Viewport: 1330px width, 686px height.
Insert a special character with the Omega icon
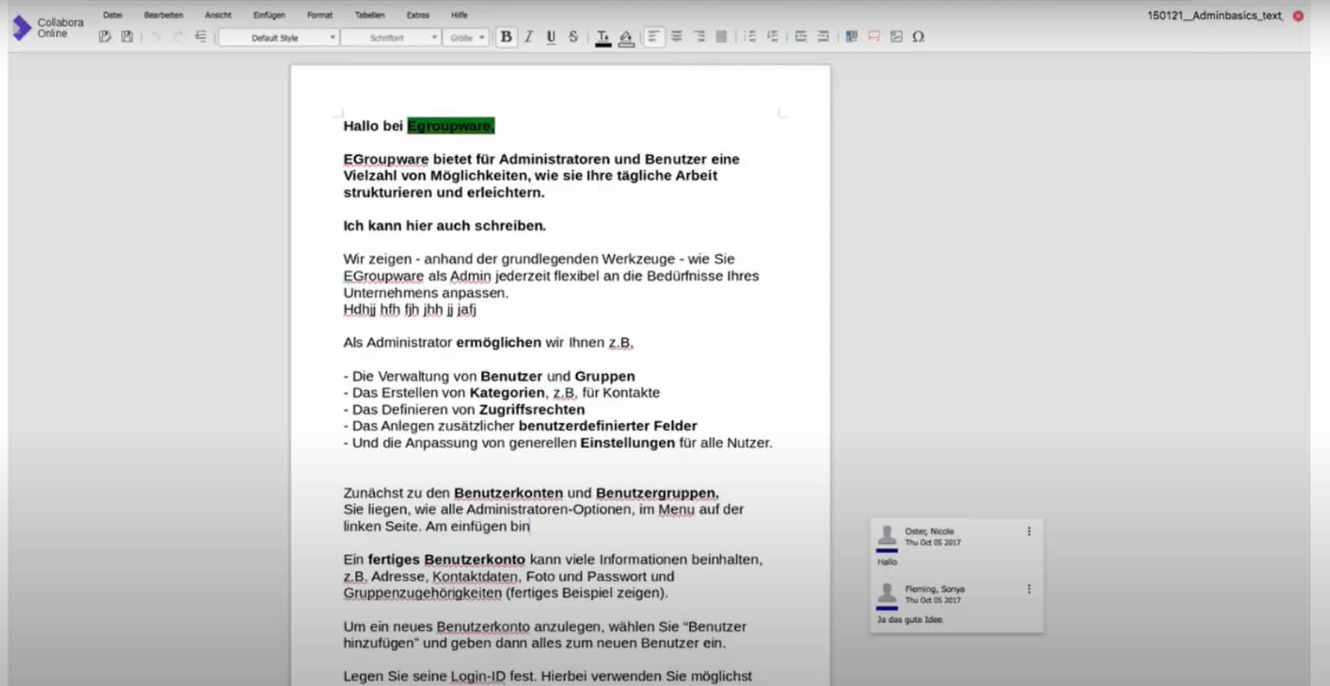[918, 36]
